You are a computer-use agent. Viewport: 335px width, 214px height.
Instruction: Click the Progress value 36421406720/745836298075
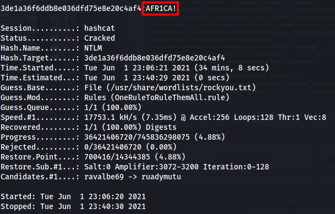coord(137,137)
